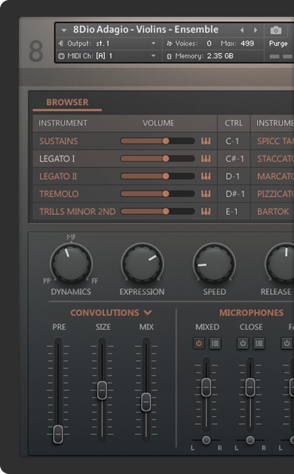Switch to the Browser tab
Image resolution: width=294 pixels, height=474 pixels.
pos(67,102)
